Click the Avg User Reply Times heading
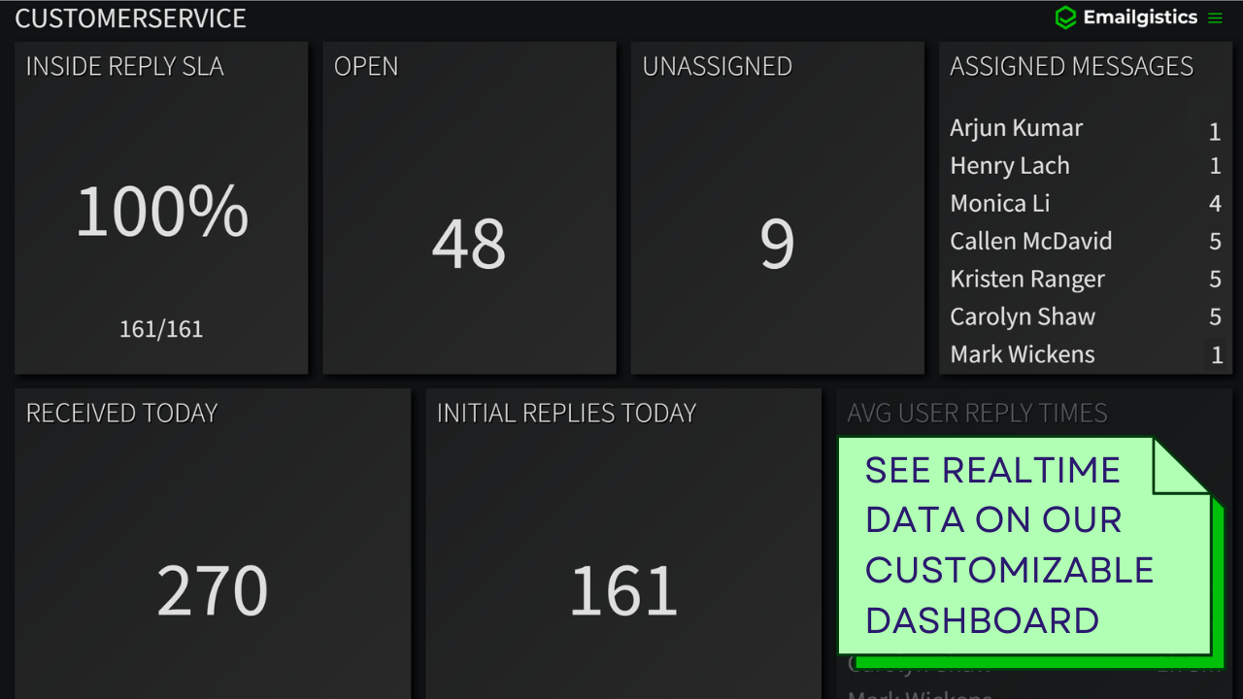 pyautogui.click(x=977, y=414)
